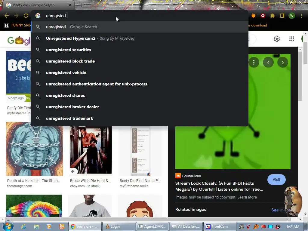The height and width of the screenshot is (231, 308).
Task: Reload the current page
Action: point(26,16)
